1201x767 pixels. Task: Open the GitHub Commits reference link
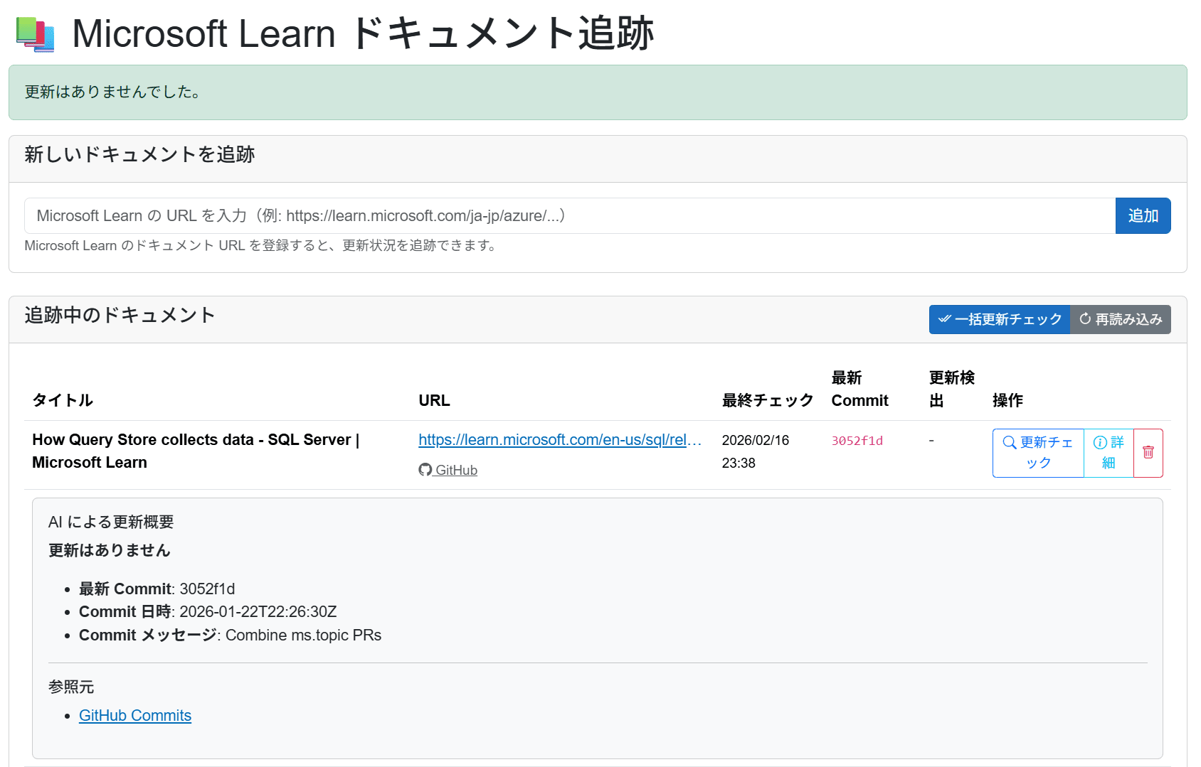click(135, 716)
